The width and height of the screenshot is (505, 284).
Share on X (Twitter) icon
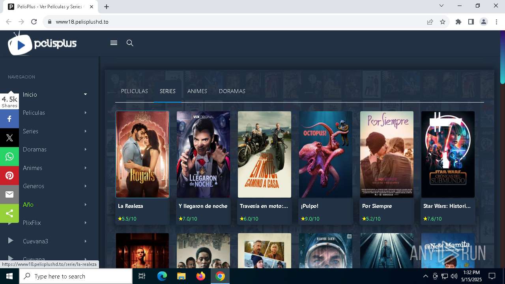9,138
